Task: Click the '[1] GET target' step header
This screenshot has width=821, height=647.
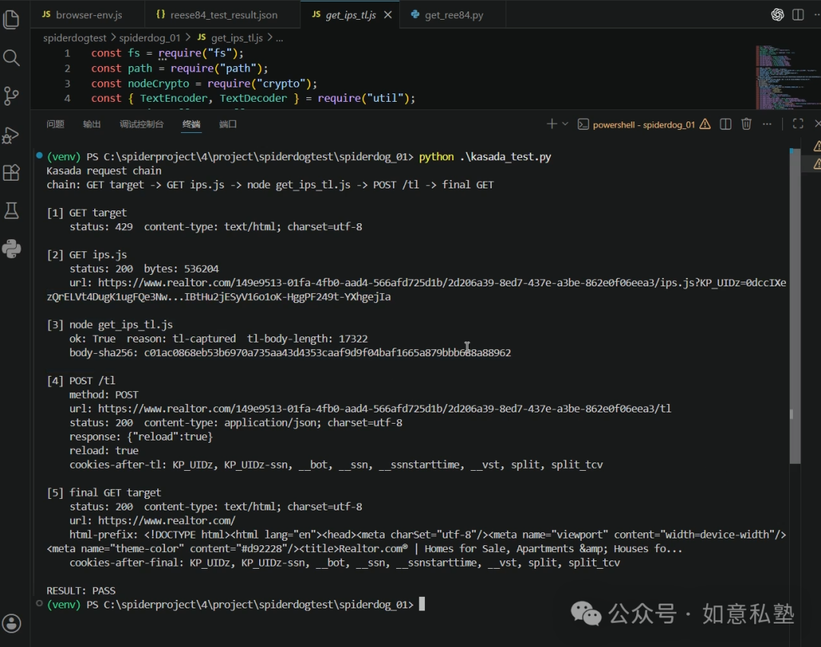Action: (87, 213)
